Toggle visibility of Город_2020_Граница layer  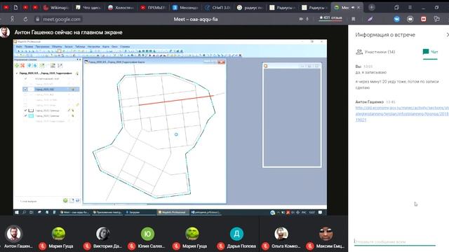(x=25, y=111)
